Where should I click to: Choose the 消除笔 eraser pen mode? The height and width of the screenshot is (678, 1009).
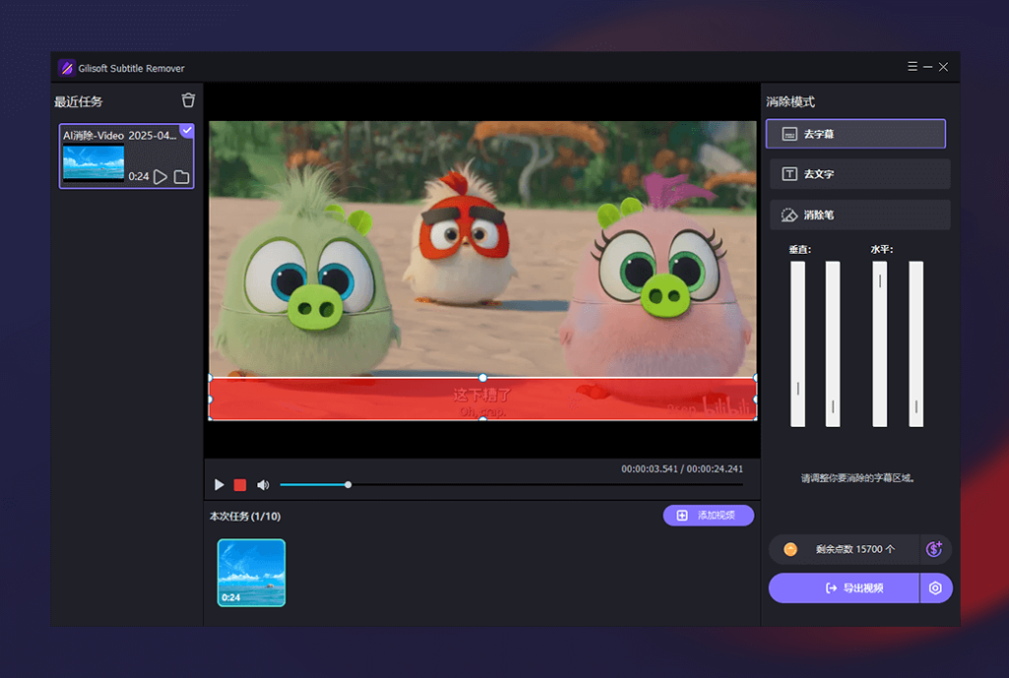[x=859, y=215]
